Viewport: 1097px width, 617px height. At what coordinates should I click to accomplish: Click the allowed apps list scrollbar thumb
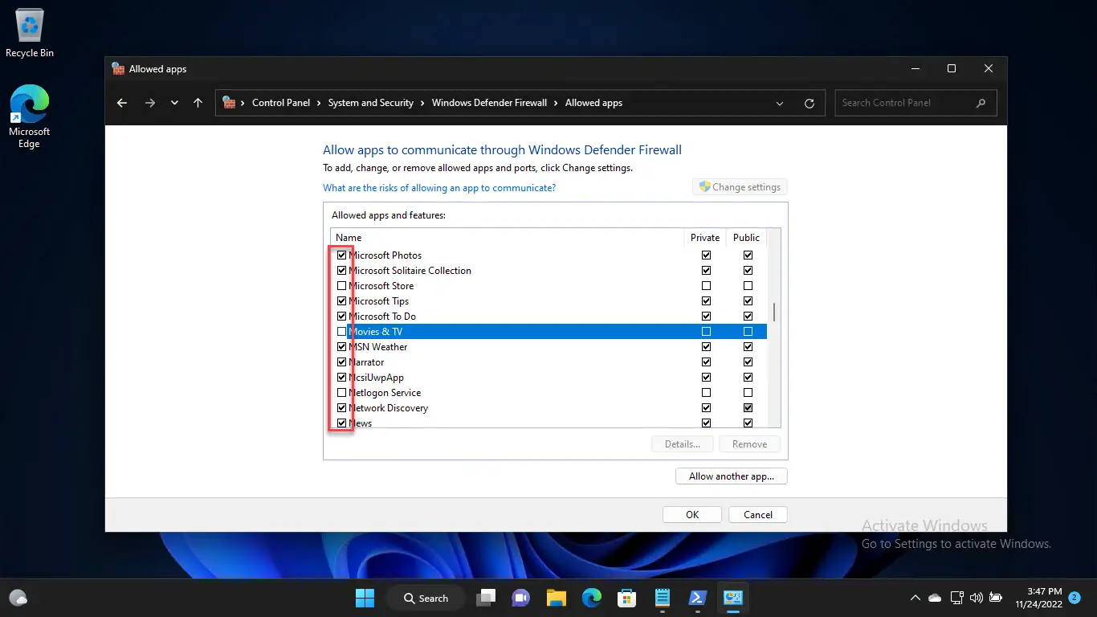(x=774, y=312)
